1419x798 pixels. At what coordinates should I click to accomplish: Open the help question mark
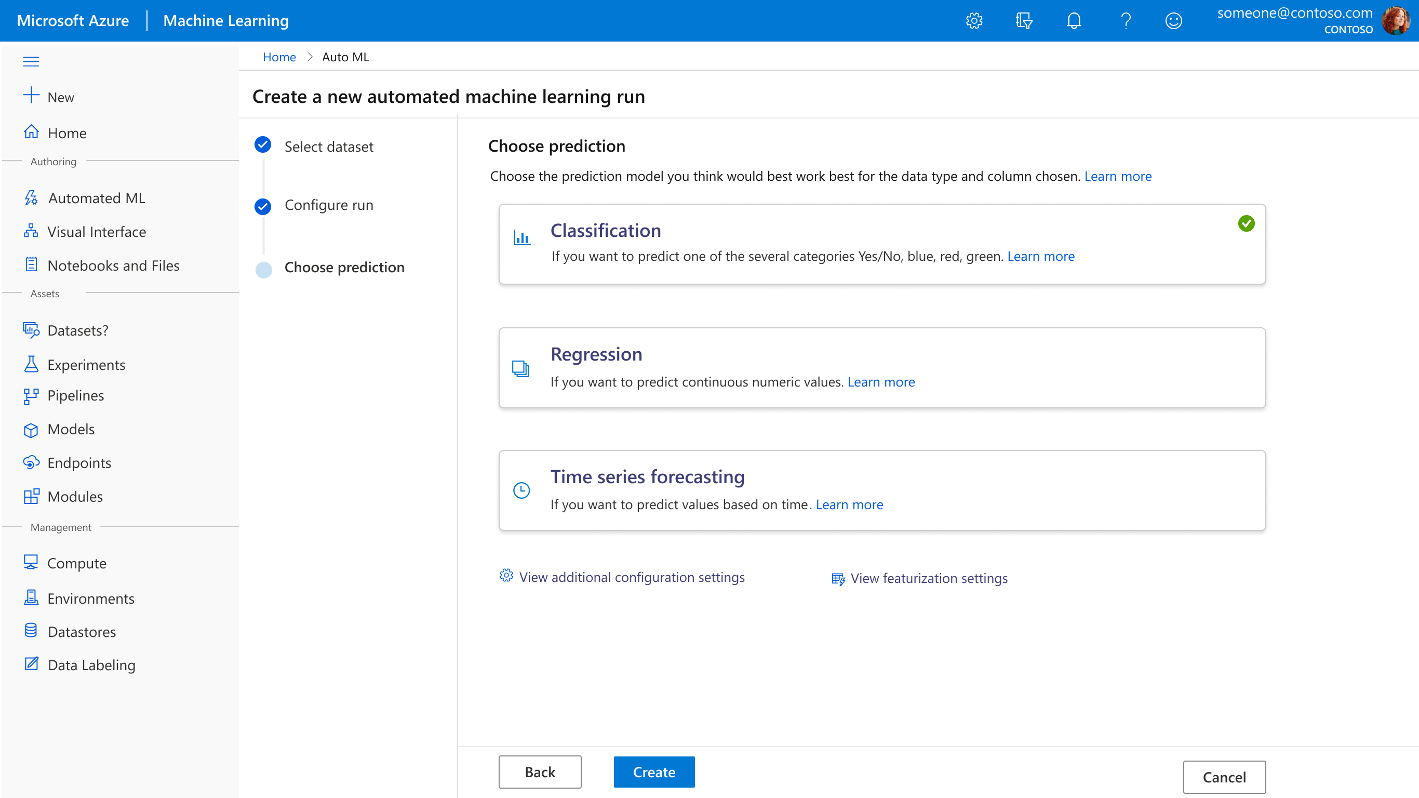[1126, 21]
